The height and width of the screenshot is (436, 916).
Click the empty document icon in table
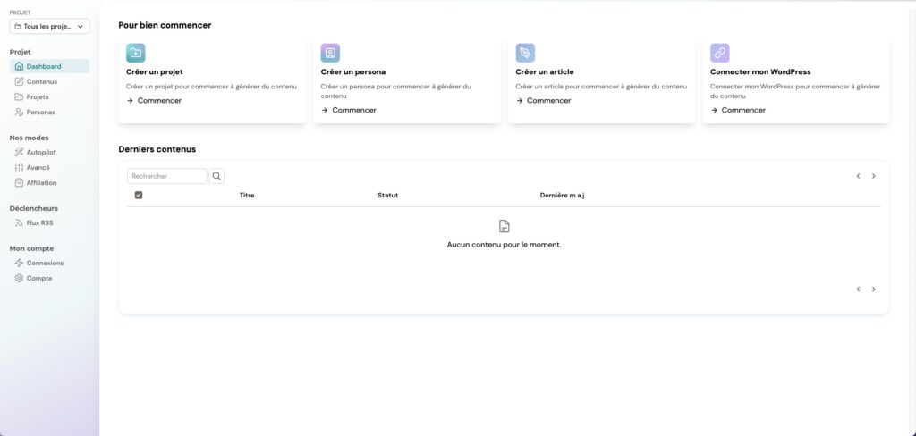(505, 226)
